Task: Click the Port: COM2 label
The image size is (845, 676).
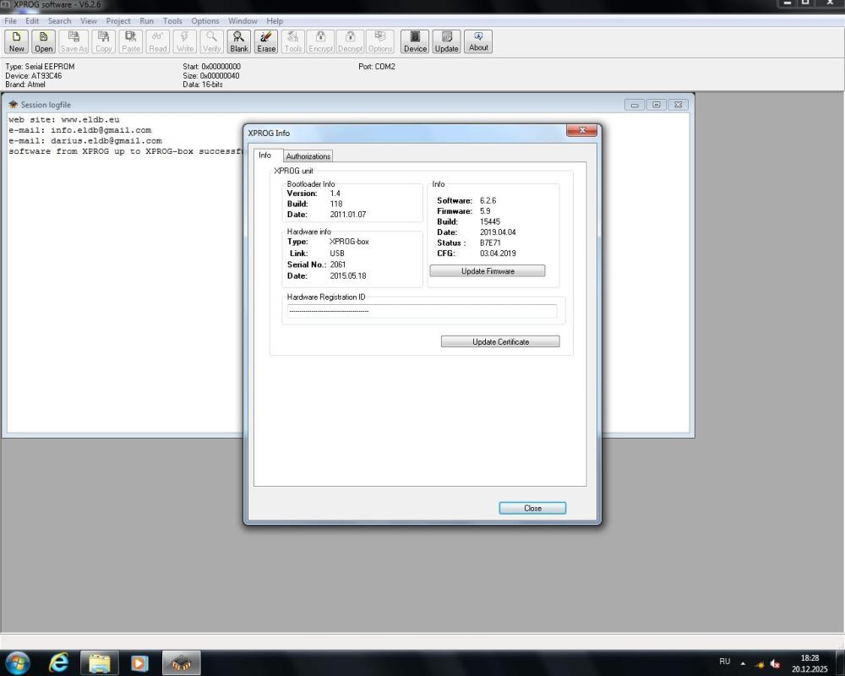Action: coord(377,66)
